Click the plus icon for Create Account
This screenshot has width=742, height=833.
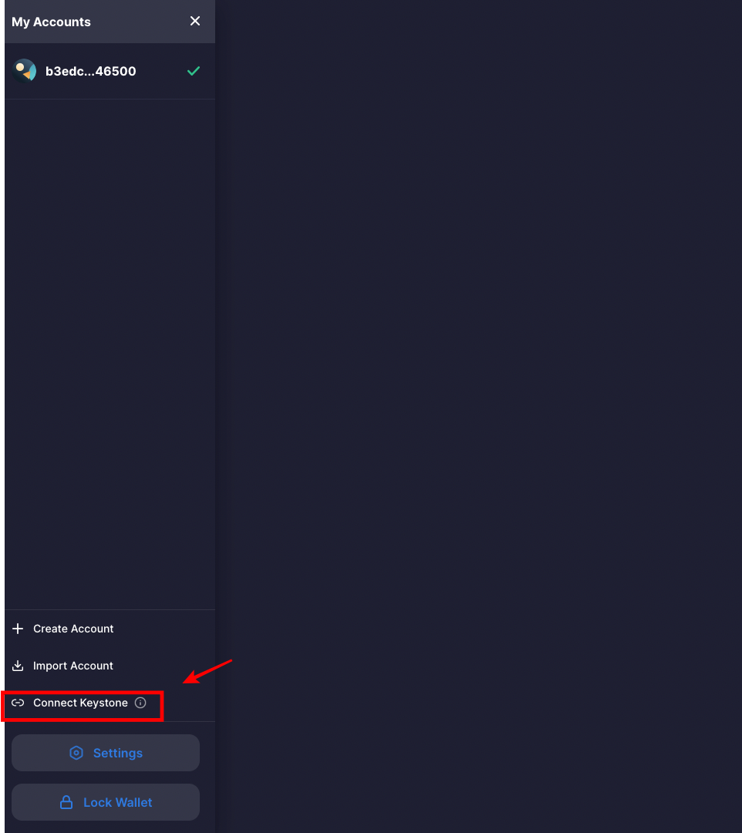[x=18, y=629]
